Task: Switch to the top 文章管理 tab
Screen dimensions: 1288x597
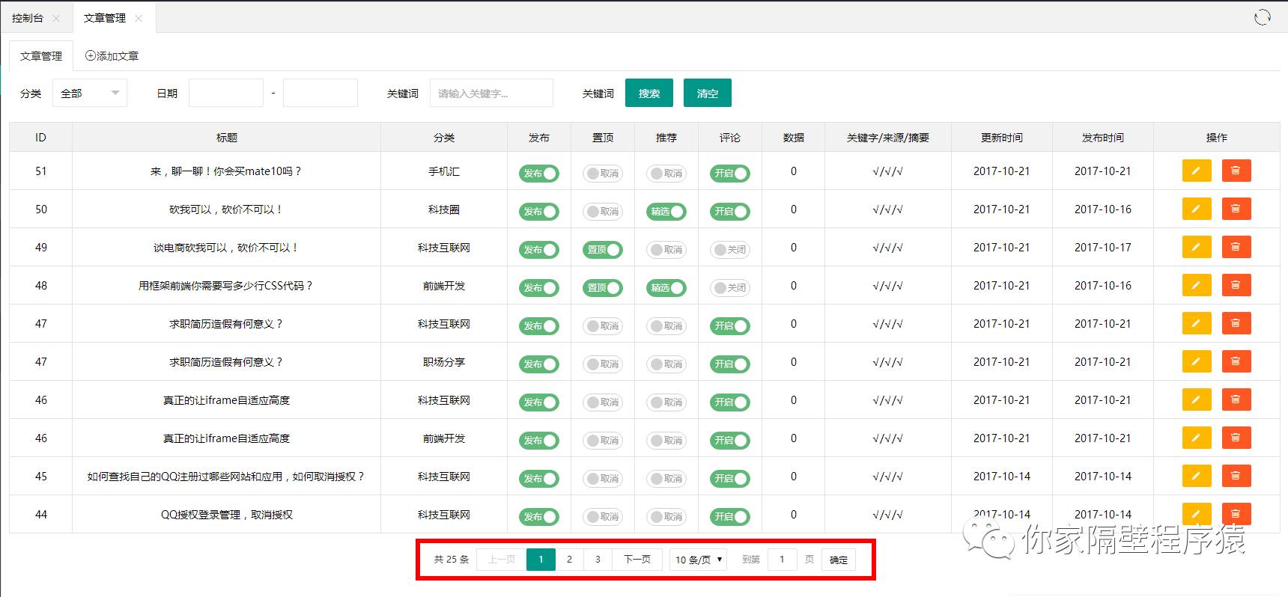Action: [x=105, y=18]
